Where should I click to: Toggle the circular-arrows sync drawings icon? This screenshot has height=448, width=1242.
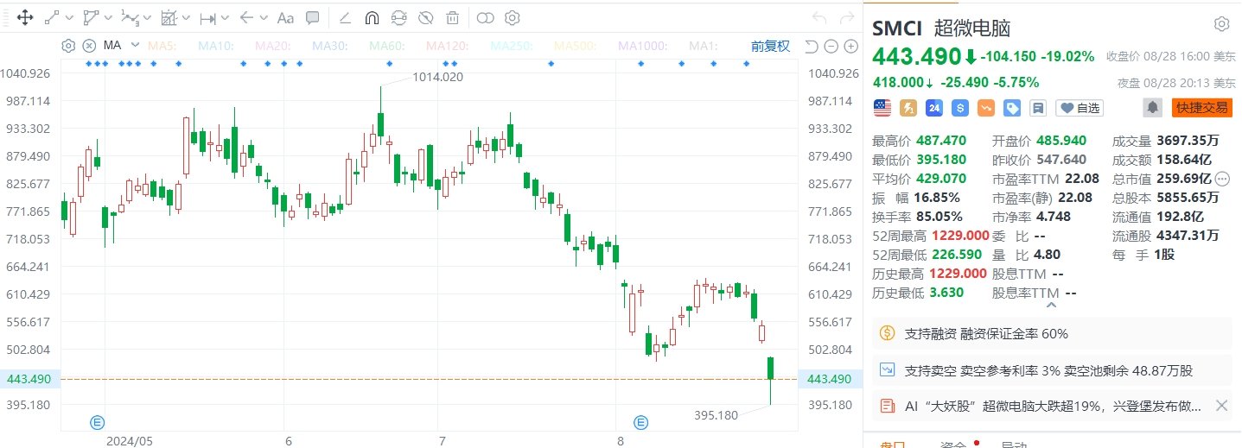(398, 17)
